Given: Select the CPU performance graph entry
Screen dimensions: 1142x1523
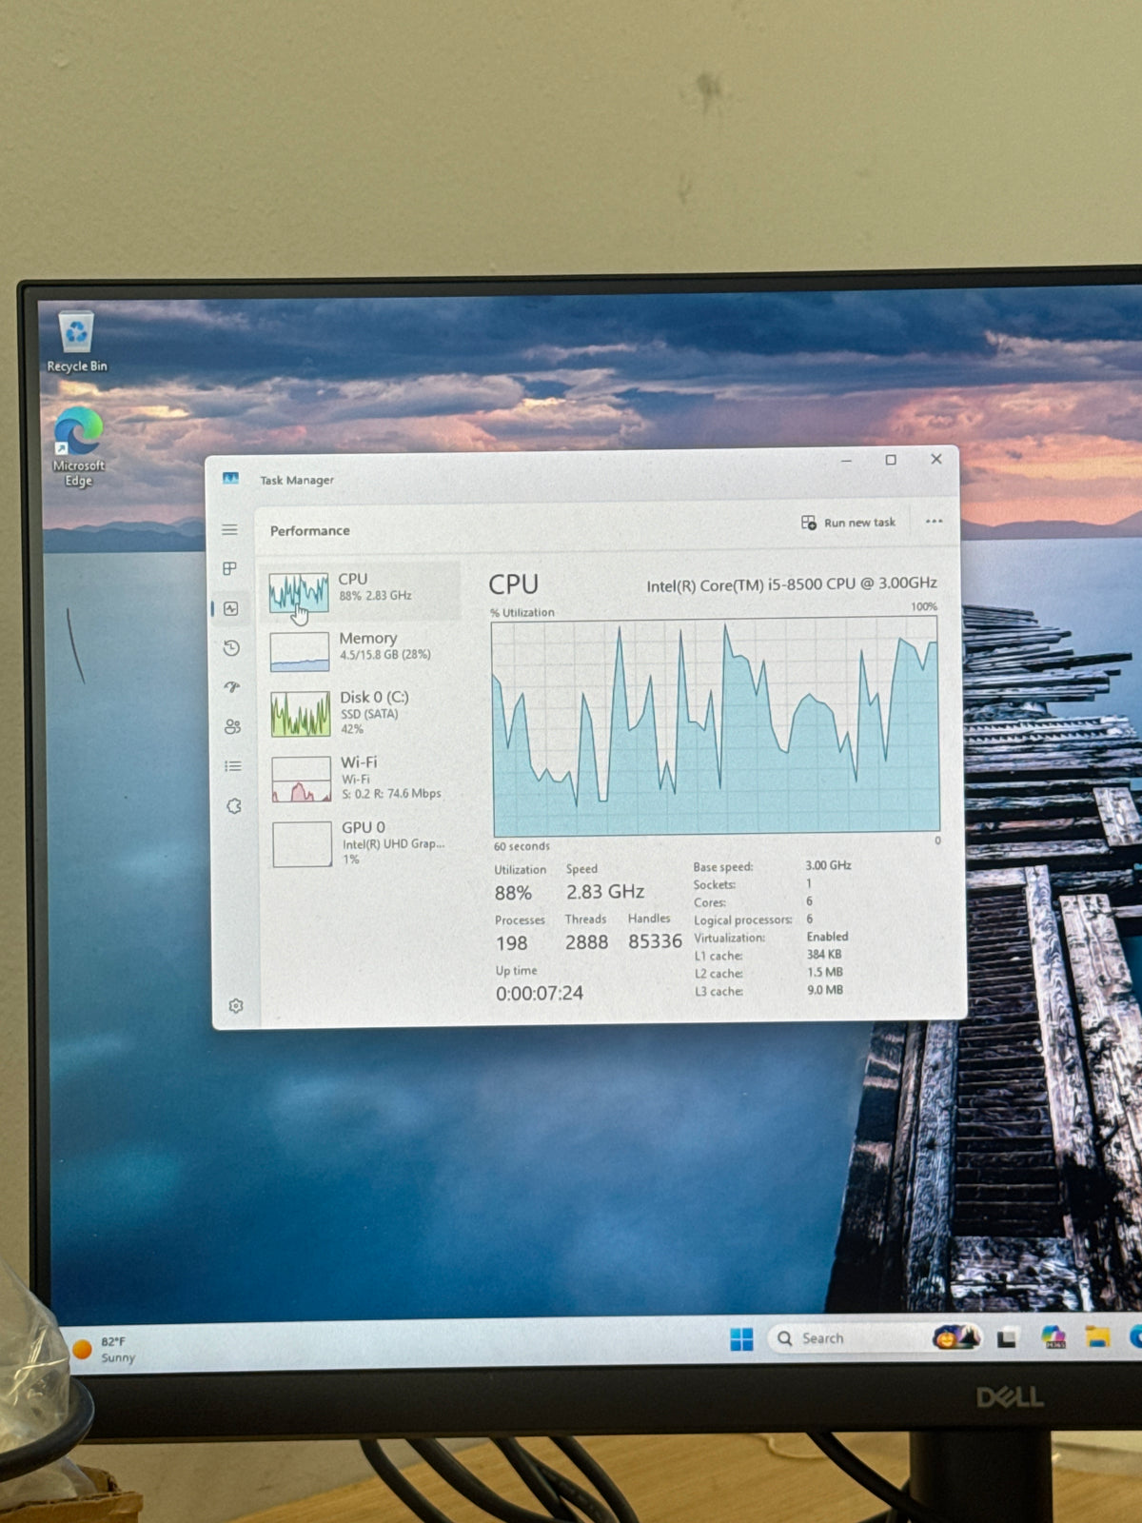Looking at the screenshot, I should click(360, 592).
